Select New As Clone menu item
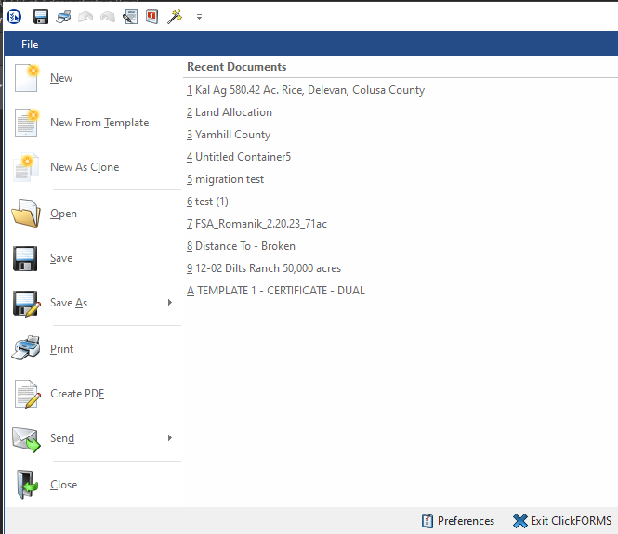 [x=84, y=167]
